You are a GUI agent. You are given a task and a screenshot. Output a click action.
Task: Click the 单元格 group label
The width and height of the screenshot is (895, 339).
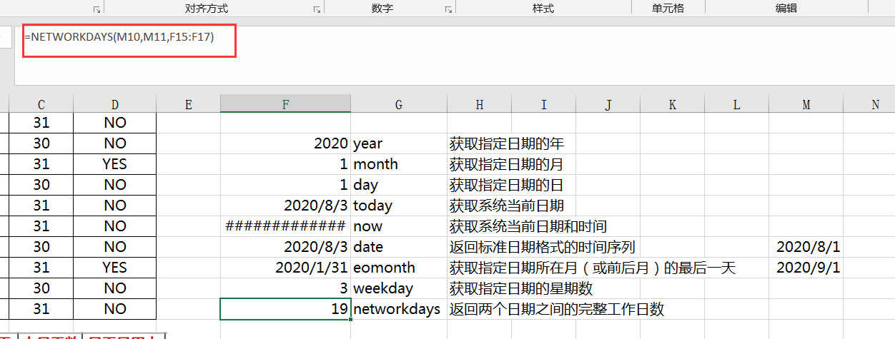(x=668, y=9)
